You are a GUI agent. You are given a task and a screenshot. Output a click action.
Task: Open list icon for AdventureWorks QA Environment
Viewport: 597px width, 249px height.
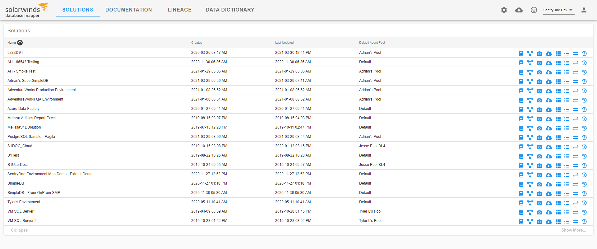coord(567,100)
